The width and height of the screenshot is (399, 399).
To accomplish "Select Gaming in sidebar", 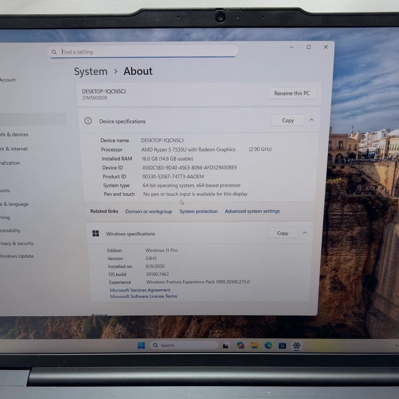I will coord(5,217).
